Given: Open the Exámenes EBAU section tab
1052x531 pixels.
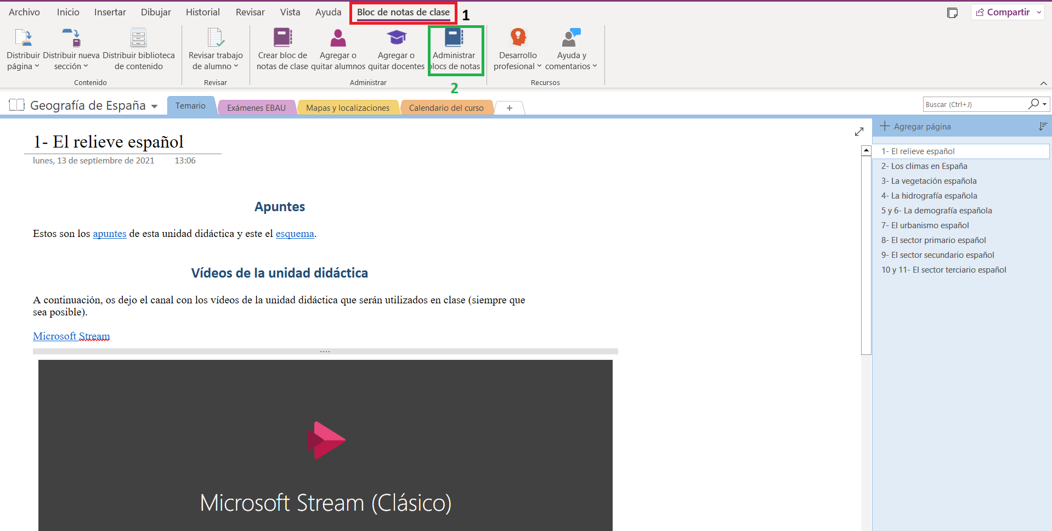Looking at the screenshot, I should (x=256, y=108).
